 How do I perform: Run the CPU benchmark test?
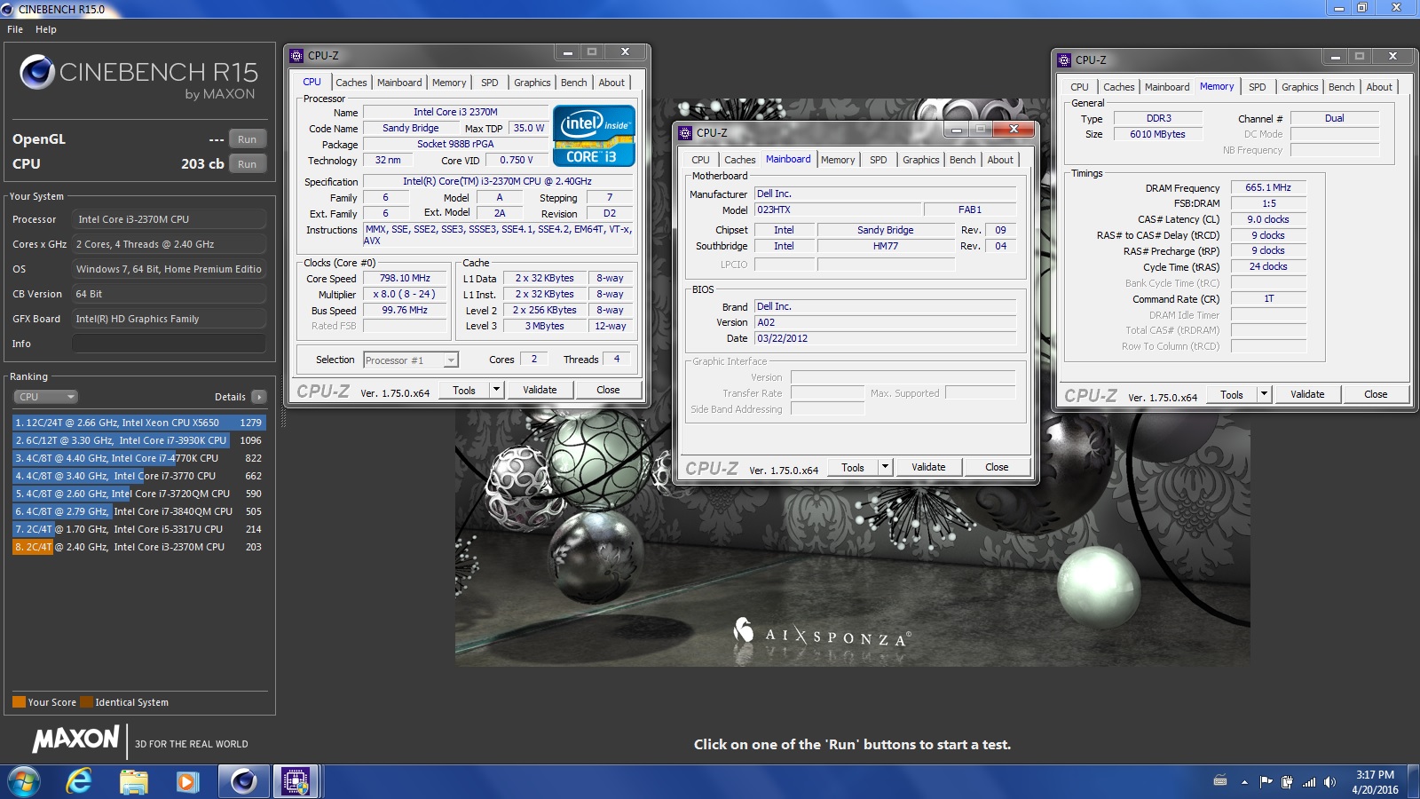tap(248, 164)
